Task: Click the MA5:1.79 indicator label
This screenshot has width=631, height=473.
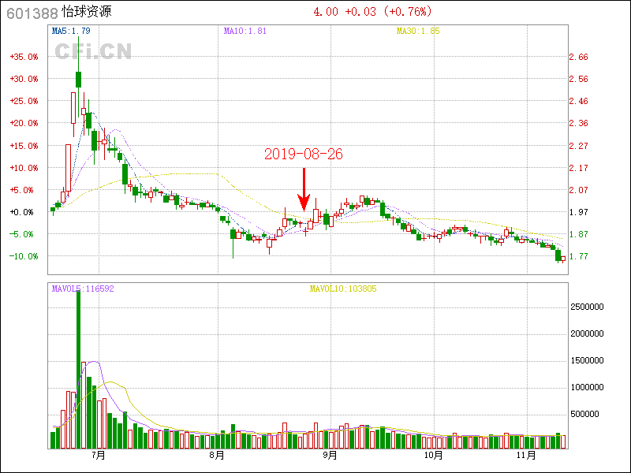Action: coord(71,32)
